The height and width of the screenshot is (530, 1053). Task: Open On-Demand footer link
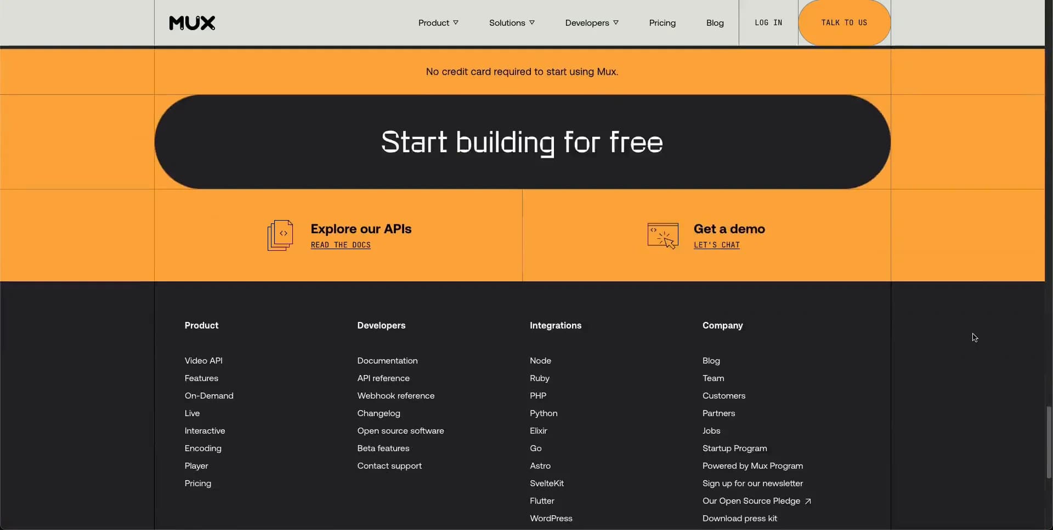tap(209, 396)
